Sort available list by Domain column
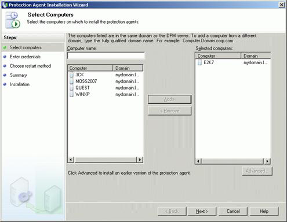The width and height of the screenshot is (287, 222). (128, 68)
